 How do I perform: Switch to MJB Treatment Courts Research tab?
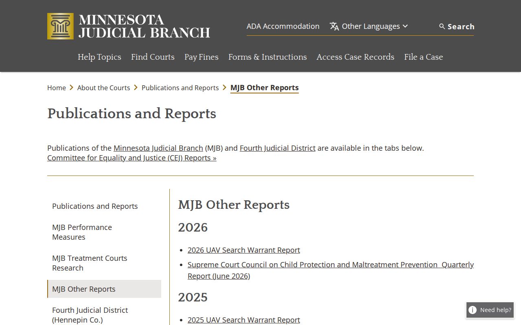tap(104, 263)
